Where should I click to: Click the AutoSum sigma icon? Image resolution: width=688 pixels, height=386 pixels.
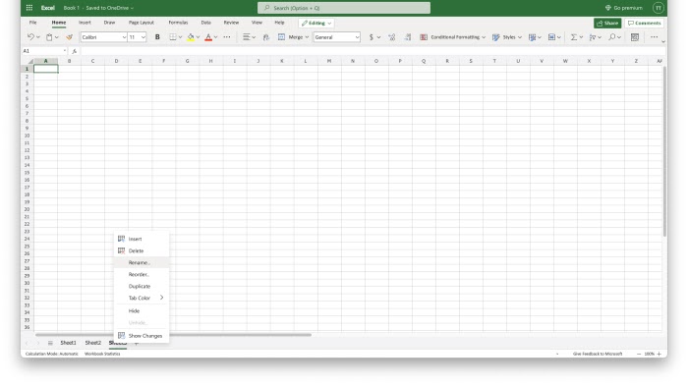pos(573,37)
